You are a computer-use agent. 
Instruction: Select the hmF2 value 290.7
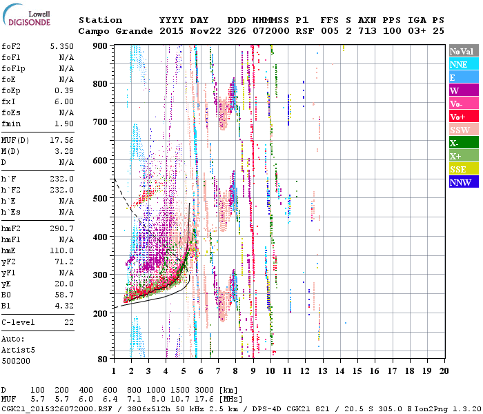62,228
